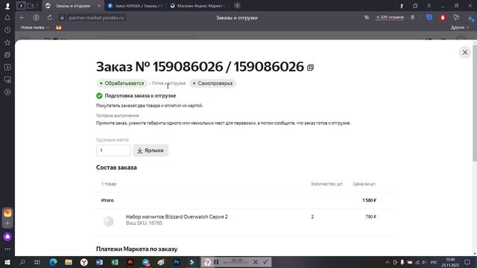
Task: Open the Новая папка bookmarks folder
Action: (x=34, y=28)
